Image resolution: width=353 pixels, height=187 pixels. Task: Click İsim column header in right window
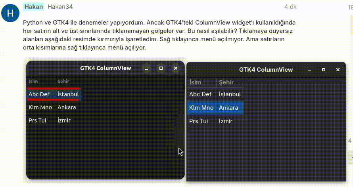(196, 82)
